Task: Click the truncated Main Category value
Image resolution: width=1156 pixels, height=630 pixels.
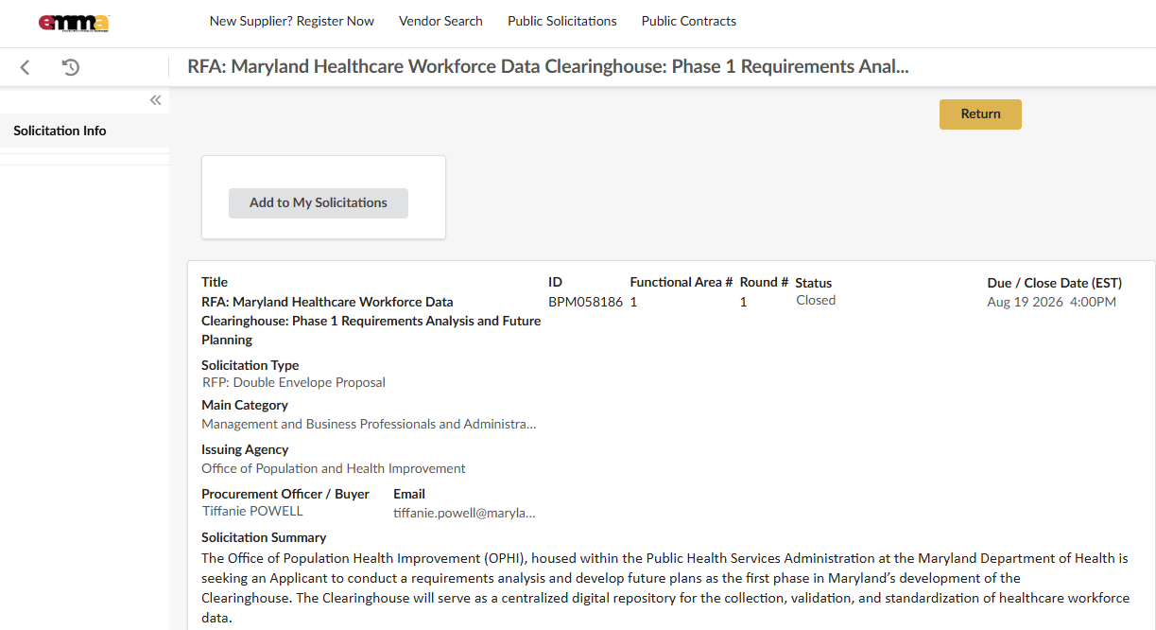Action: pyautogui.click(x=369, y=424)
